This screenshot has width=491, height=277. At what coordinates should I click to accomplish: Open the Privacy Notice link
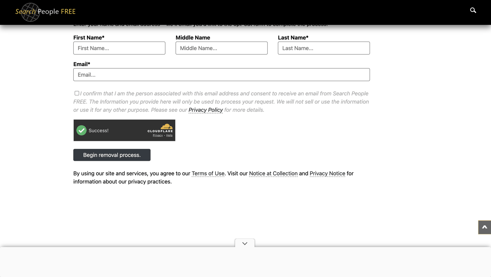click(x=327, y=173)
